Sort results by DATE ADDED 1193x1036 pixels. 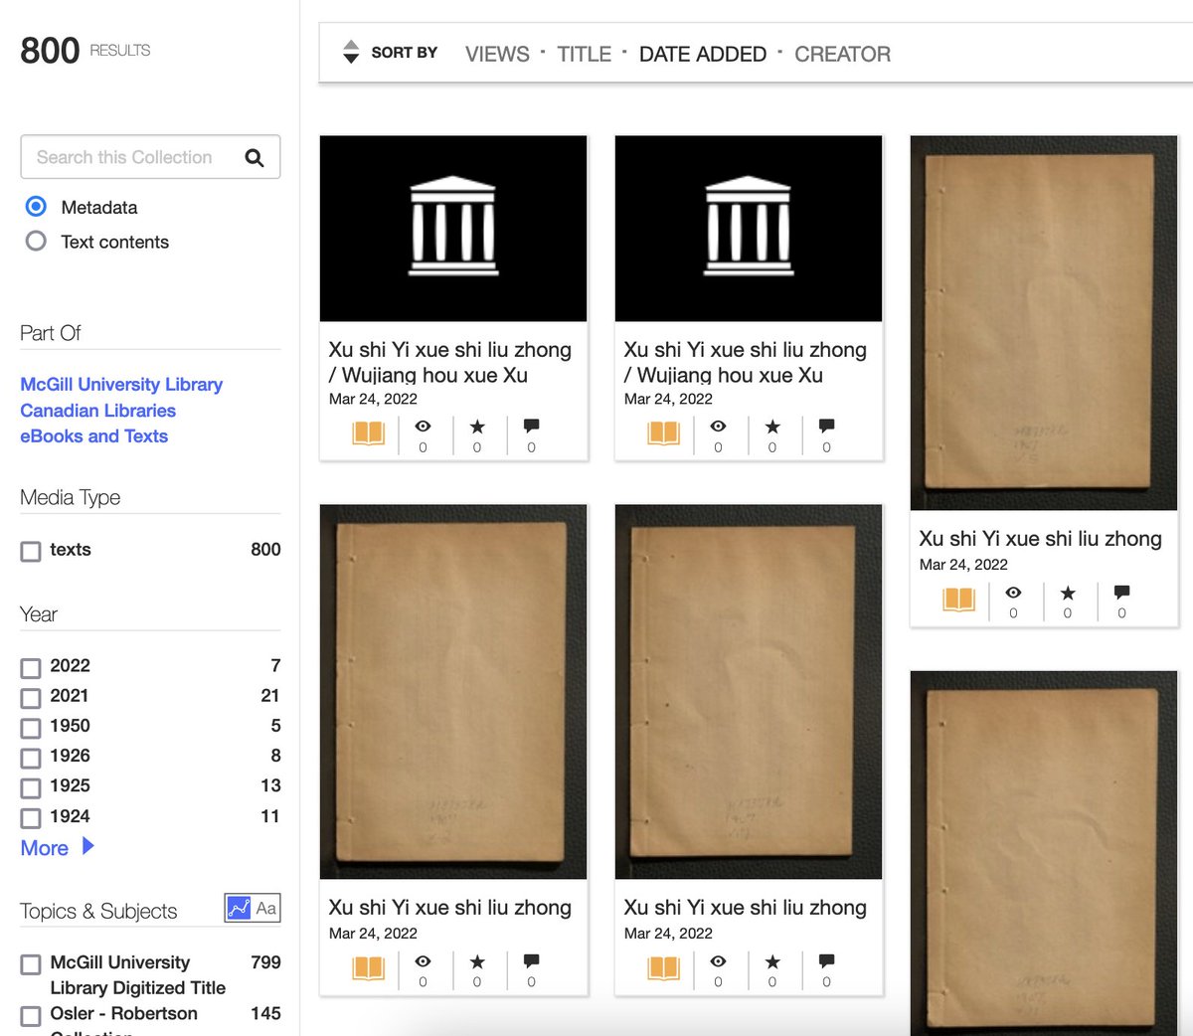click(703, 54)
